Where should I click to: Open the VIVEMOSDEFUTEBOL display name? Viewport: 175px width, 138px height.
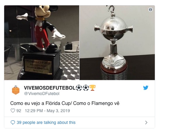[x=50, y=88]
